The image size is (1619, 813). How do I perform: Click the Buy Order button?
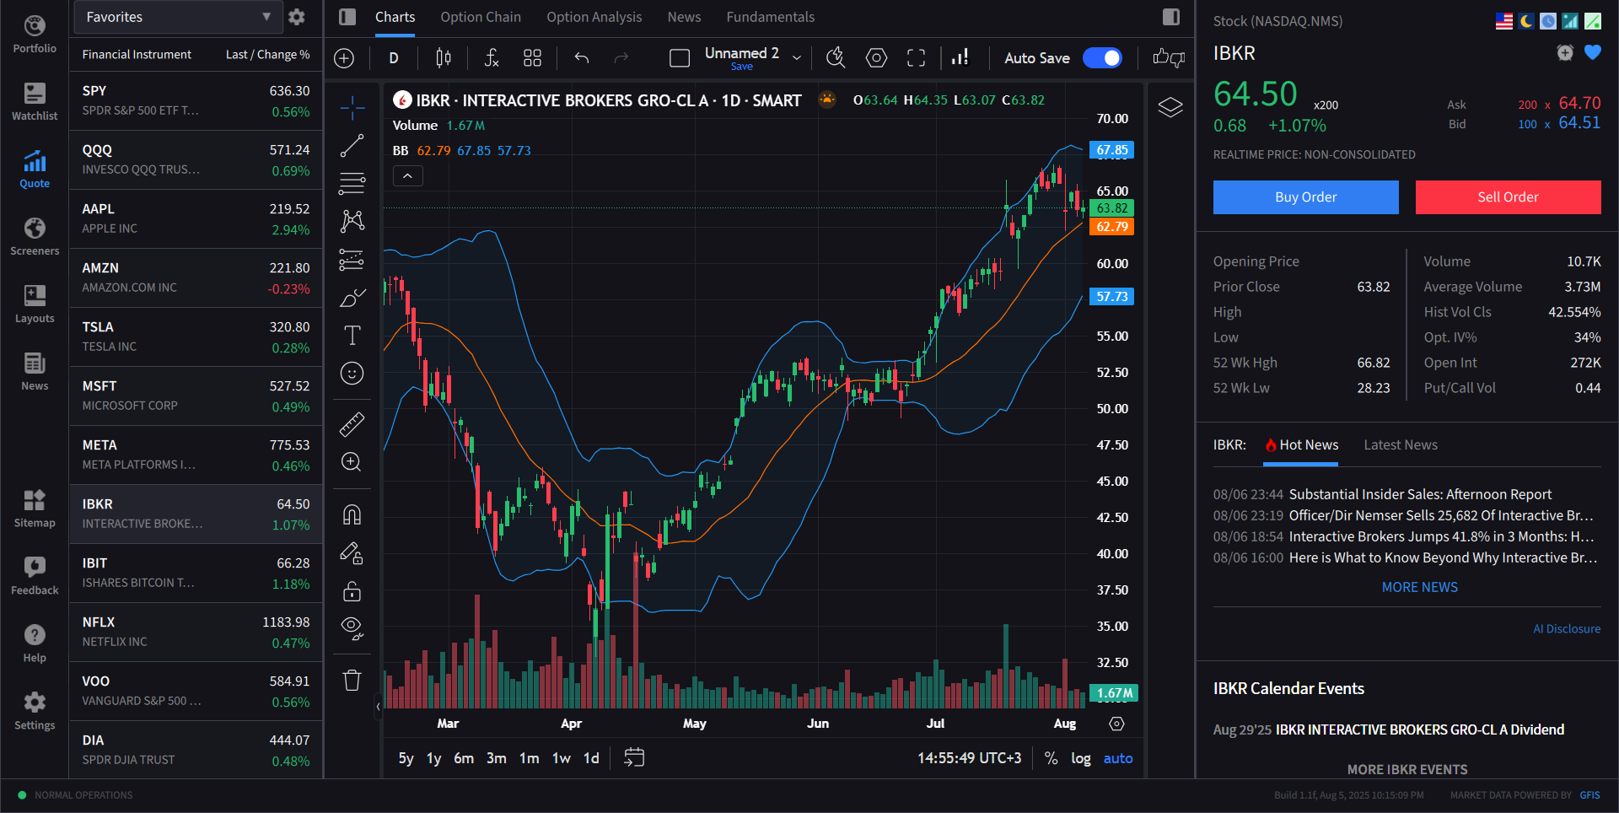pos(1305,197)
